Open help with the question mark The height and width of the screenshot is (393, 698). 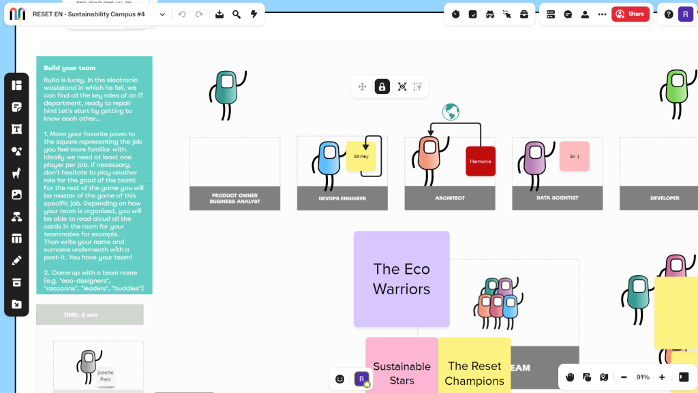667,14
